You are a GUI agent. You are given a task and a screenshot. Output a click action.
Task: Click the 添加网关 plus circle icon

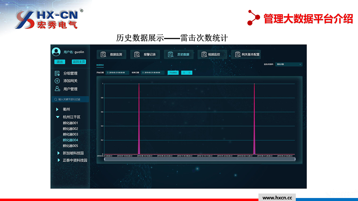point(57,81)
